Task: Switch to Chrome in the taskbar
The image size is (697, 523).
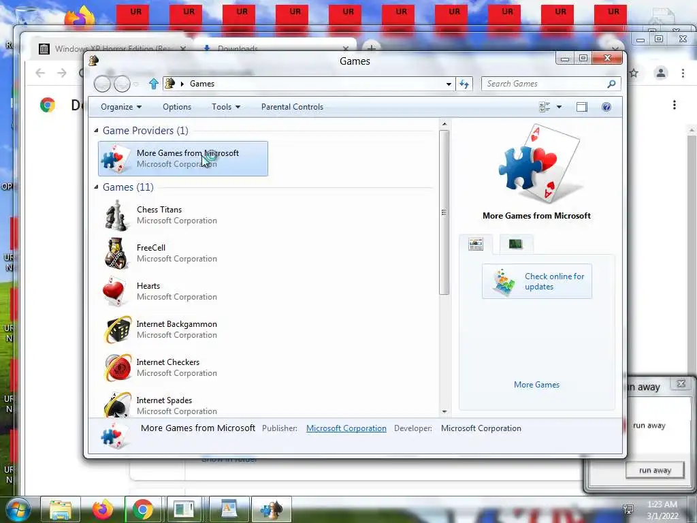Action: [143, 509]
